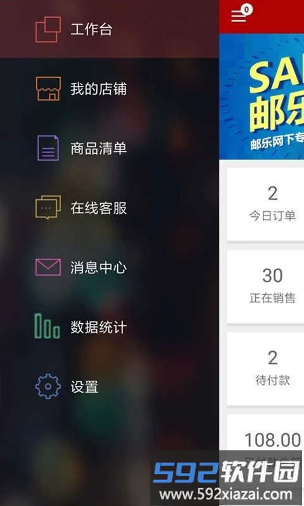
Task: Click the 数据统计 bar chart icon
Action: pyautogui.click(x=47, y=326)
